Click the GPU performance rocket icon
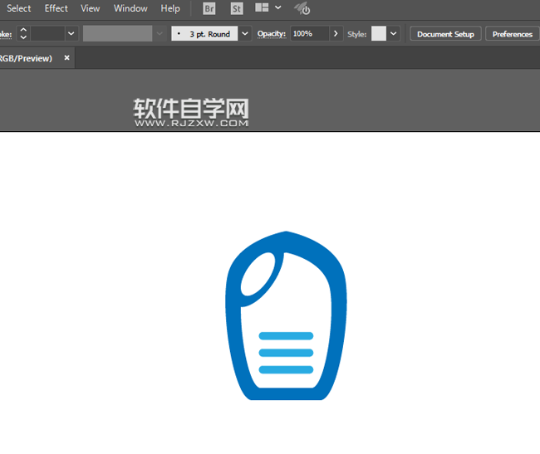This screenshot has width=540, height=454. tap(302, 9)
